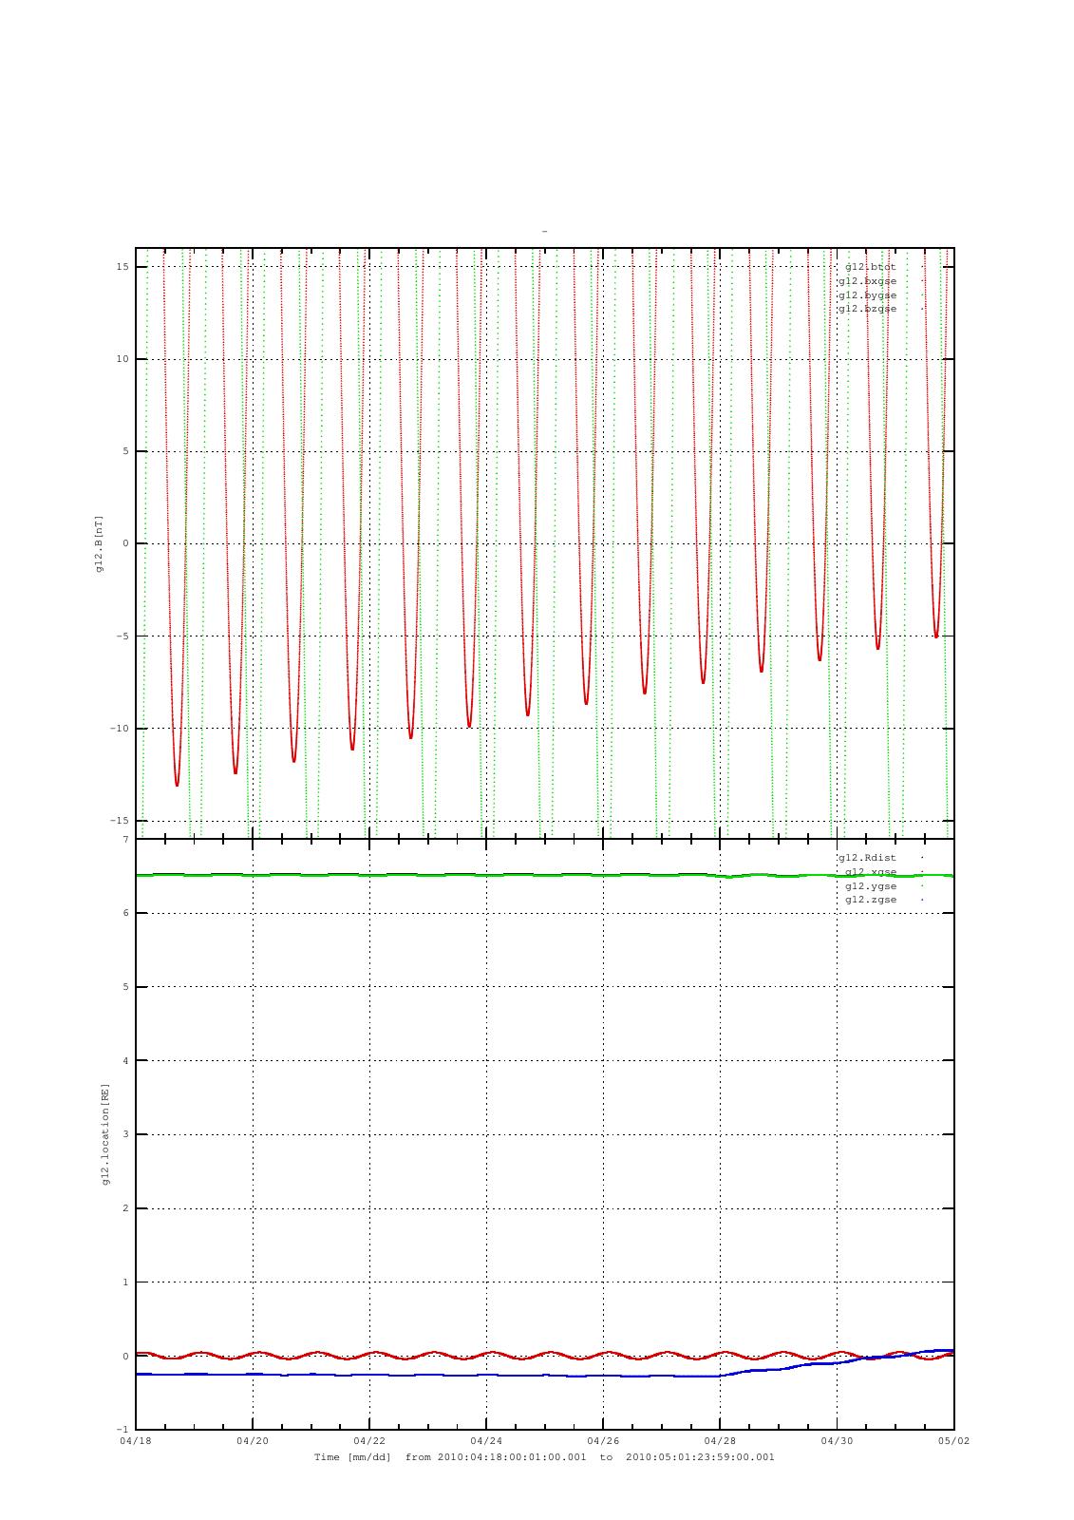Viewport: 1074px width, 1520px height.
Task: Click the g12.location[RE] vertical axis title
Action: 105,1134
